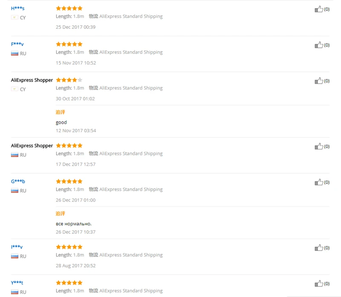The height and width of the screenshot is (297, 341).
Task: Click reviewer name I***v
Action: click(x=17, y=247)
